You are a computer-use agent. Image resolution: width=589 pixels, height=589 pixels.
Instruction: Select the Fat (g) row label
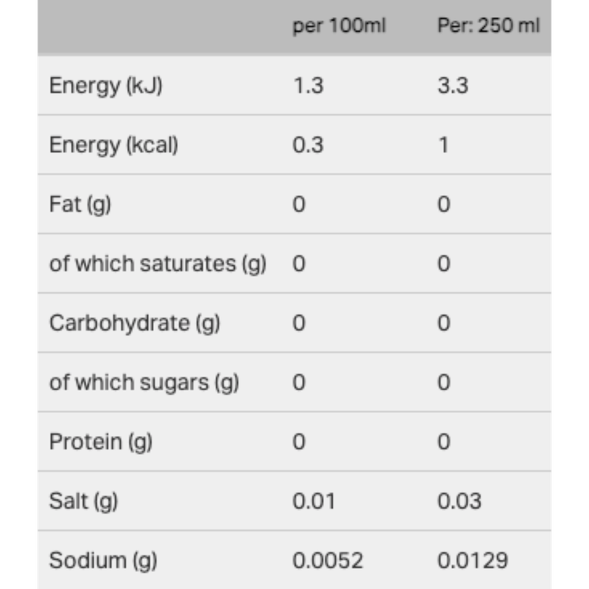coord(80,205)
